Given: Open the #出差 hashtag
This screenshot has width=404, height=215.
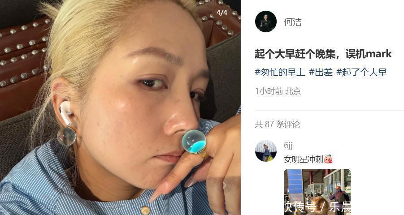Looking at the screenshot, I should tap(321, 72).
